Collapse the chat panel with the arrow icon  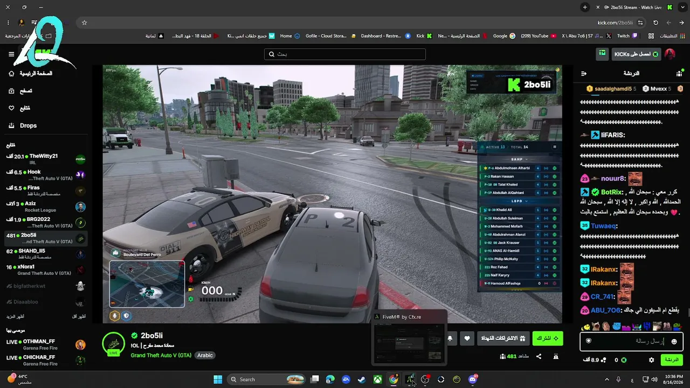pos(584,73)
